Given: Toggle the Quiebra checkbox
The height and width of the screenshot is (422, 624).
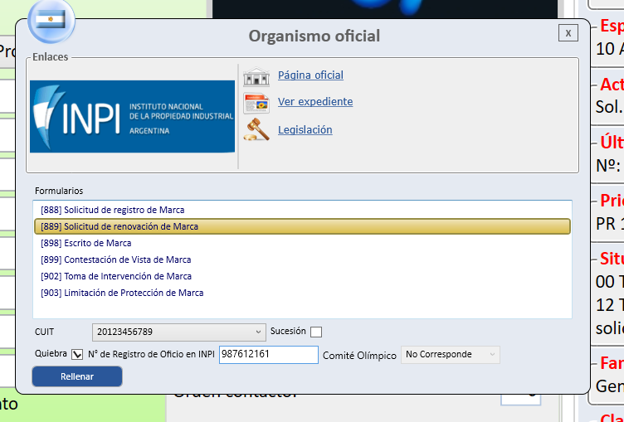Looking at the screenshot, I should tap(77, 354).
